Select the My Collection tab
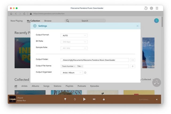The image size is (171, 114). [33, 21]
